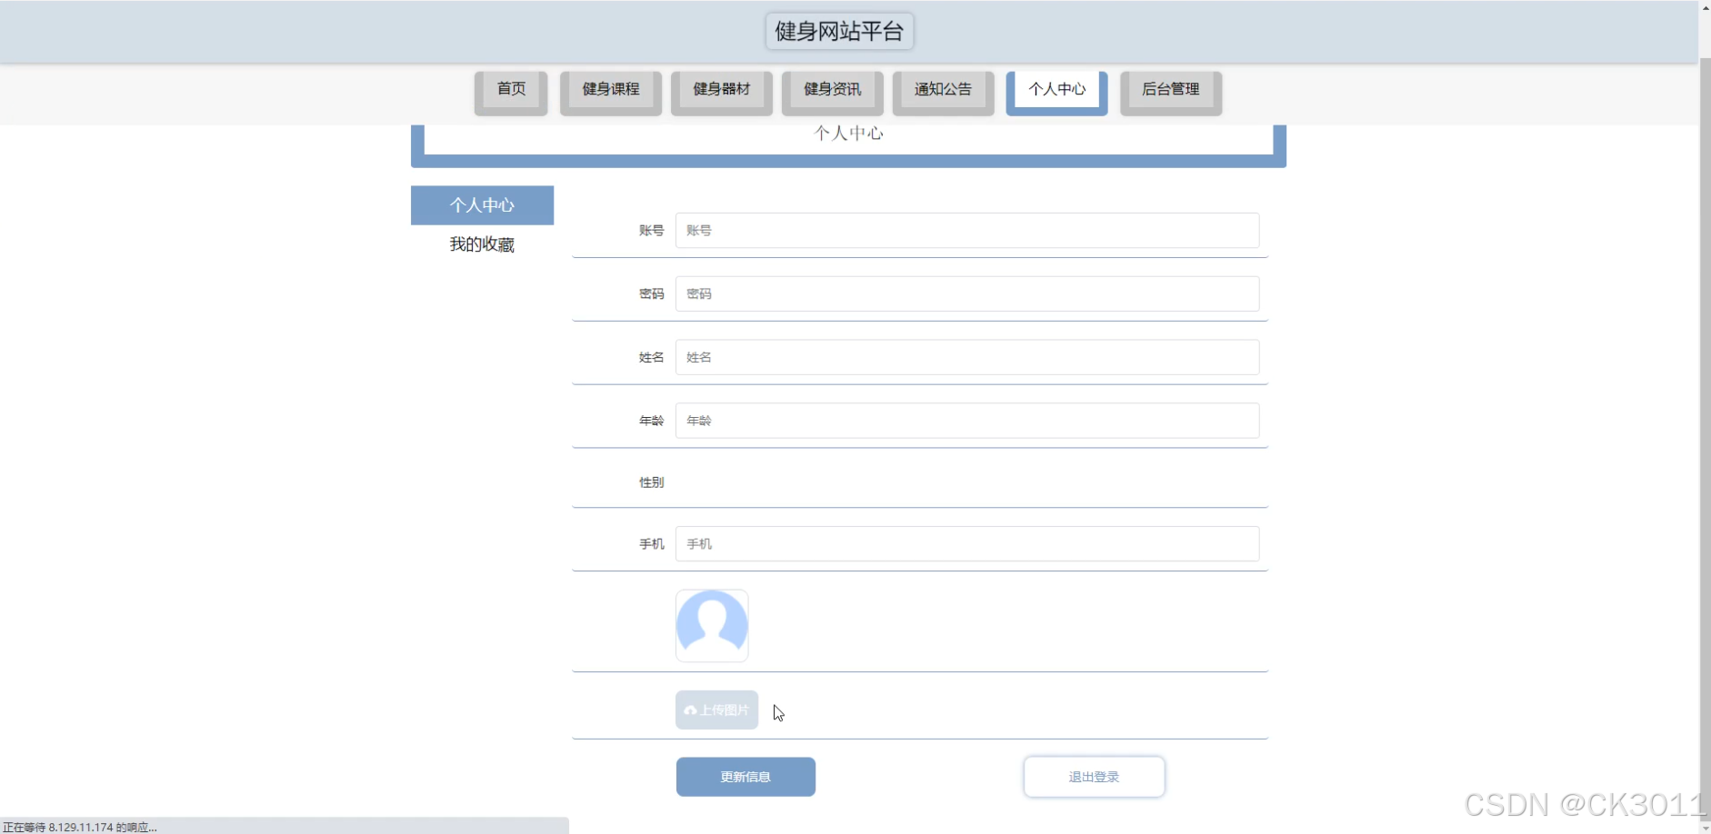Click the 更新信息 submit button
1711x834 pixels.
point(745,776)
